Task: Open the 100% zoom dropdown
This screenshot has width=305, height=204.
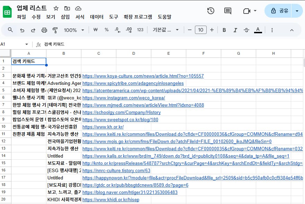Action: tap(74, 30)
